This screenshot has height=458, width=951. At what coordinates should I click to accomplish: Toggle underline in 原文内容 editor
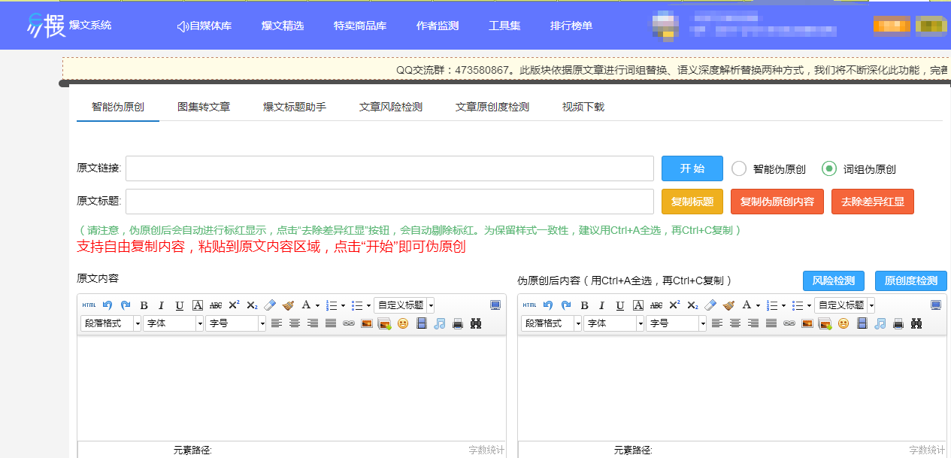[x=180, y=305]
